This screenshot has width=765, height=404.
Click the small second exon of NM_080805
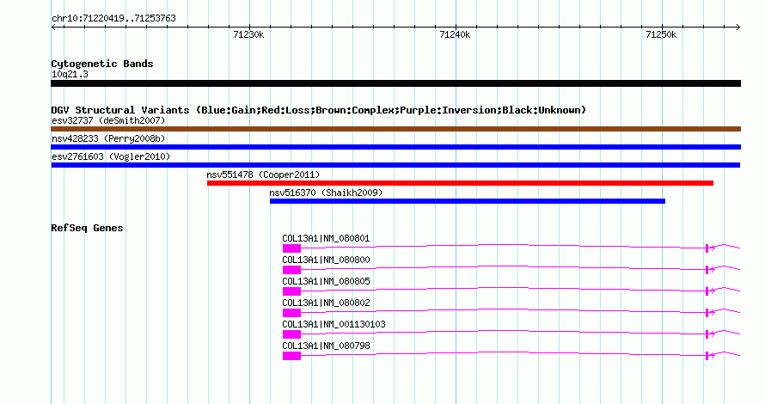tap(707, 291)
